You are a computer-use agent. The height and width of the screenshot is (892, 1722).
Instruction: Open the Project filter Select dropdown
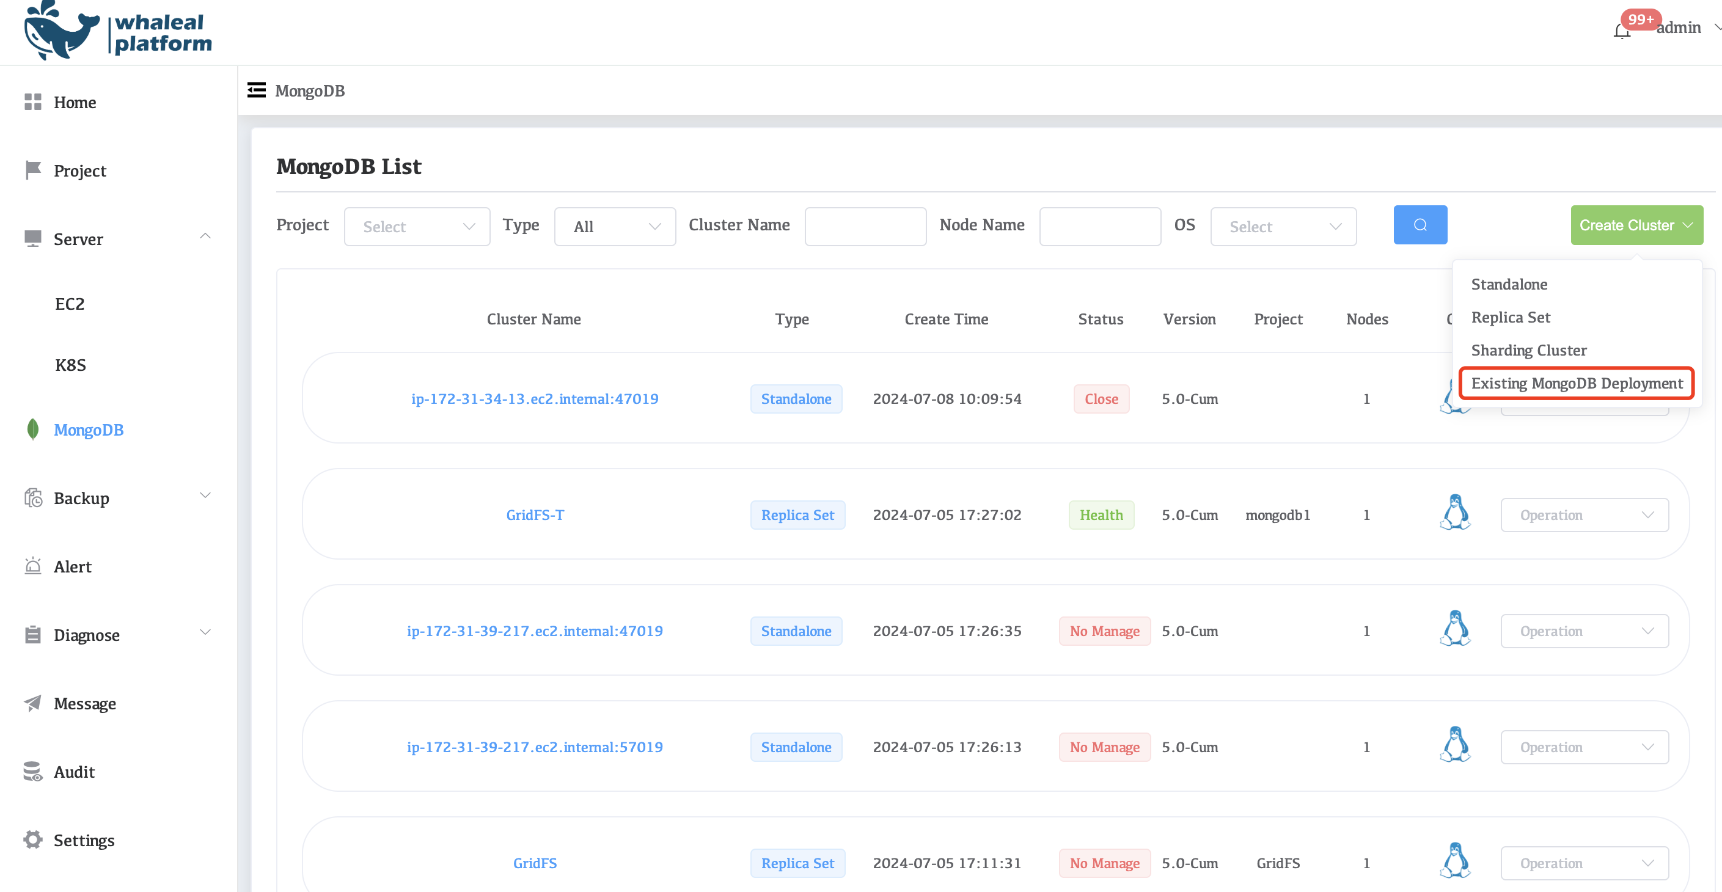417,227
